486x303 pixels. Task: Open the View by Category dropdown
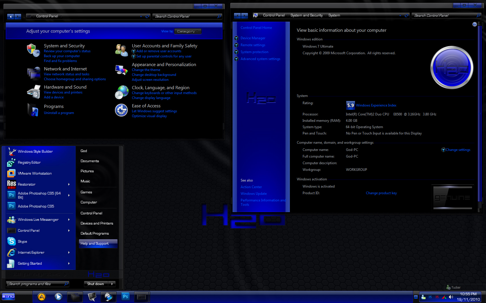click(x=188, y=31)
